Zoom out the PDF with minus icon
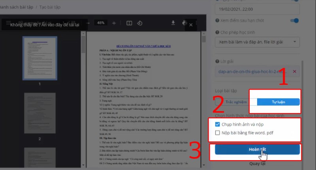Viewport: 316px width, 170px height. point(88,23)
